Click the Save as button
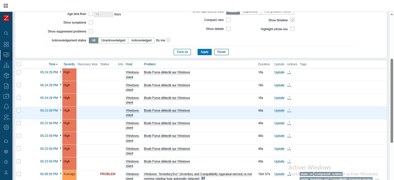Screen dimensions: 394x180 click(182, 52)
